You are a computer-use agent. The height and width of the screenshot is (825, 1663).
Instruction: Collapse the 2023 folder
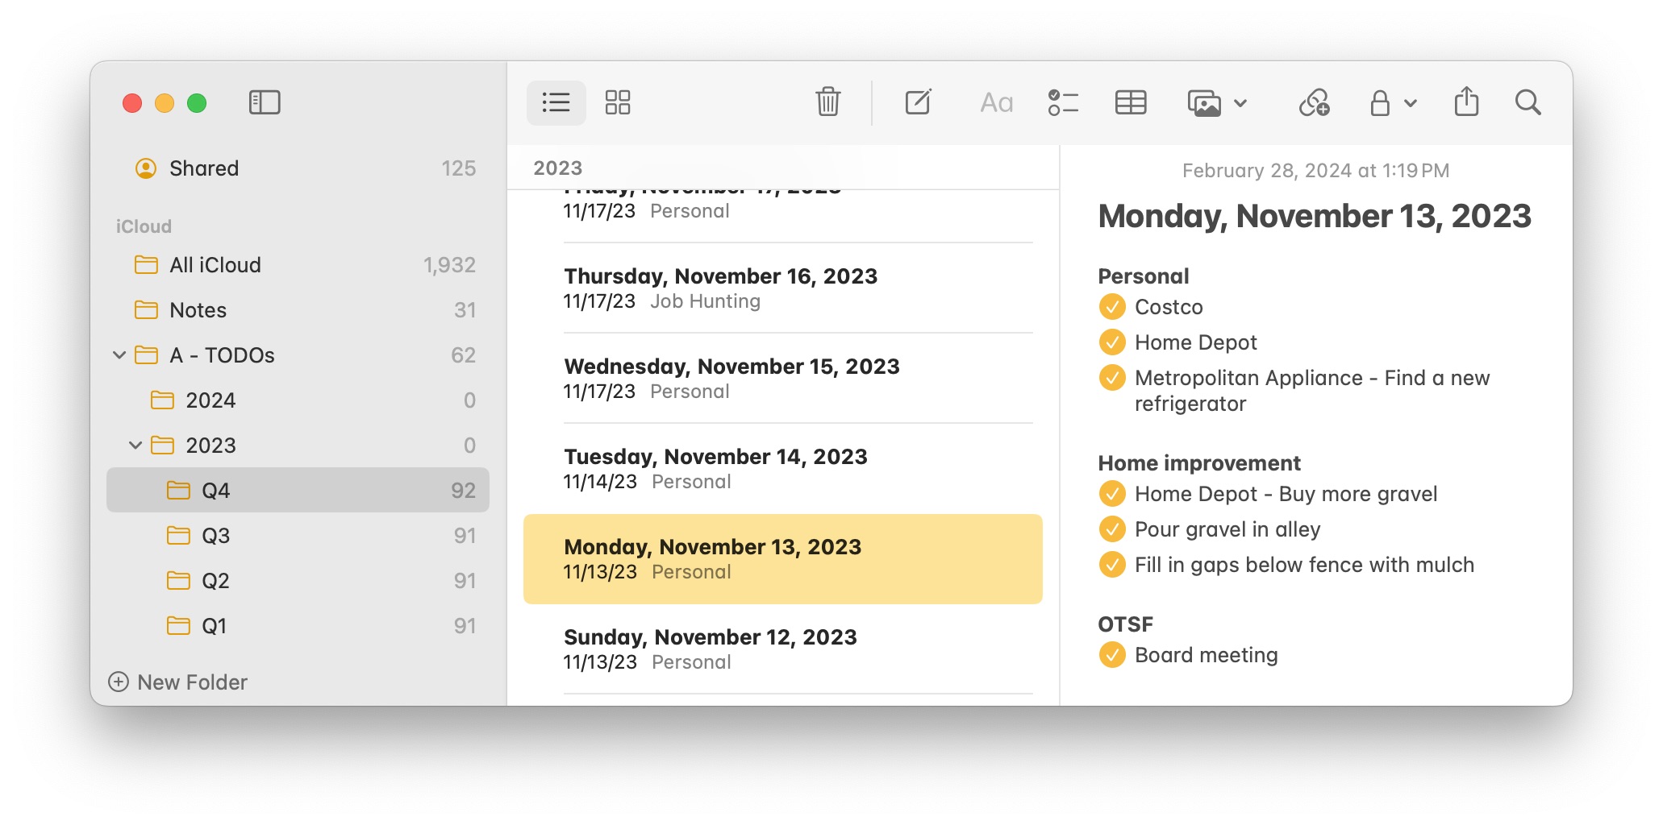pos(135,445)
